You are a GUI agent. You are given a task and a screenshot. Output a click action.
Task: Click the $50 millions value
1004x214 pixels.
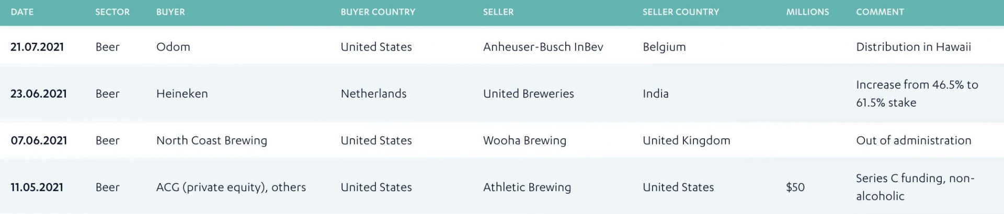[x=795, y=187]
